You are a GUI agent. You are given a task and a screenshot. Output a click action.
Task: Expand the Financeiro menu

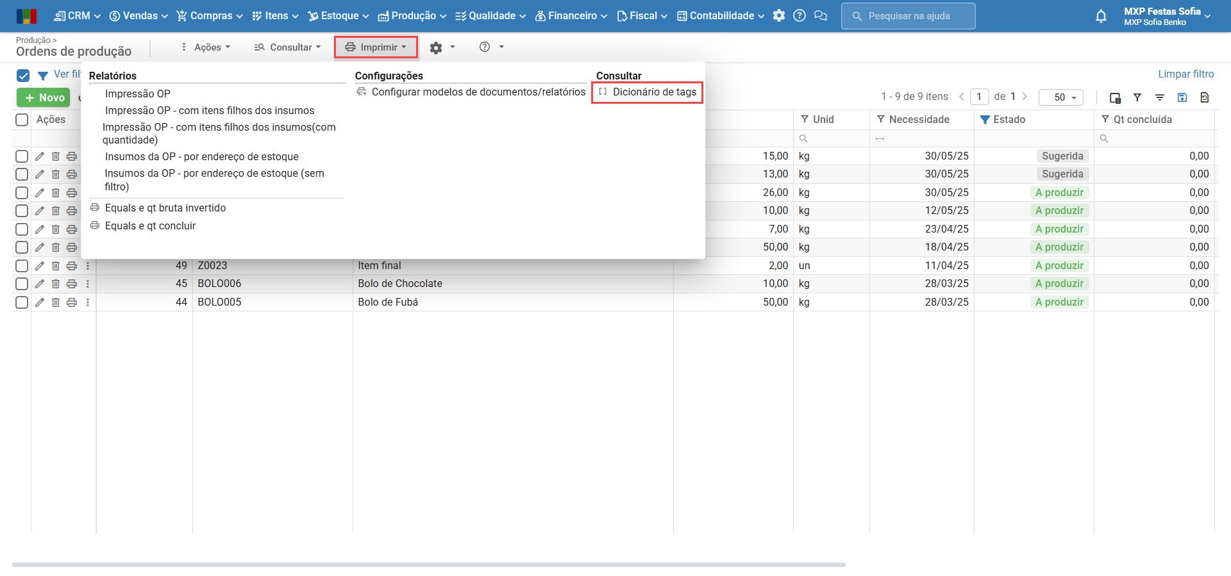point(571,16)
